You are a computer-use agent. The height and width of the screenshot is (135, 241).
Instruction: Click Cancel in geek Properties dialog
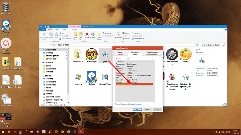pos(147,109)
